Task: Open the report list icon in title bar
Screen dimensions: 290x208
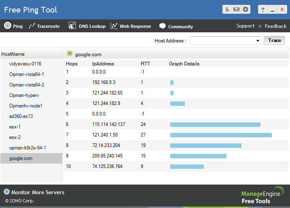Action: point(227,9)
